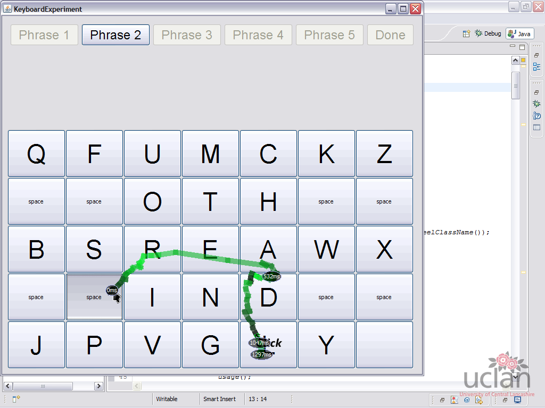Click the space key left of I
545x408 pixels.
[x=94, y=297]
